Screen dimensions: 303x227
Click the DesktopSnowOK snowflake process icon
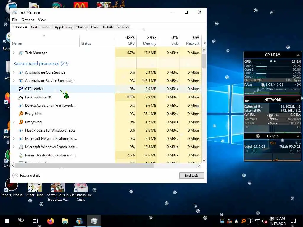click(21, 97)
